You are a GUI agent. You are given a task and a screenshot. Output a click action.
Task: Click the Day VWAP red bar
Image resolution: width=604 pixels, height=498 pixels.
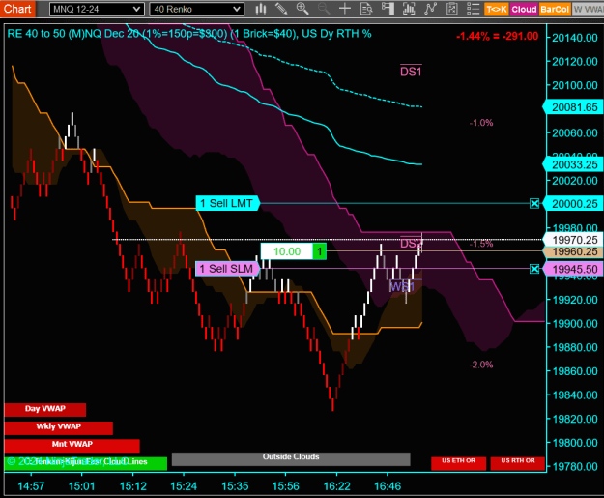click(x=45, y=409)
